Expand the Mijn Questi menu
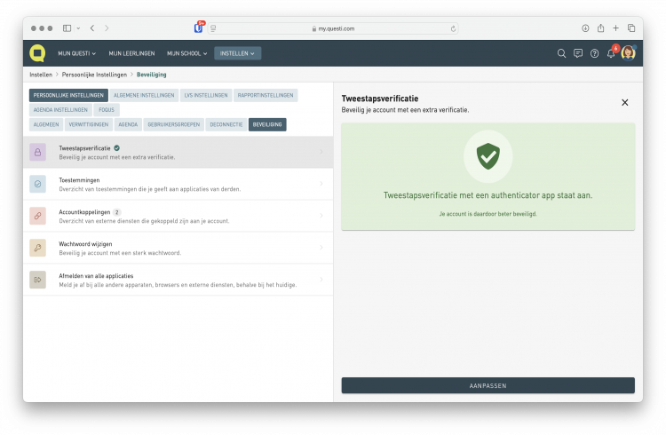The height and width of the screenshot is (435, 666). (77, 53)
